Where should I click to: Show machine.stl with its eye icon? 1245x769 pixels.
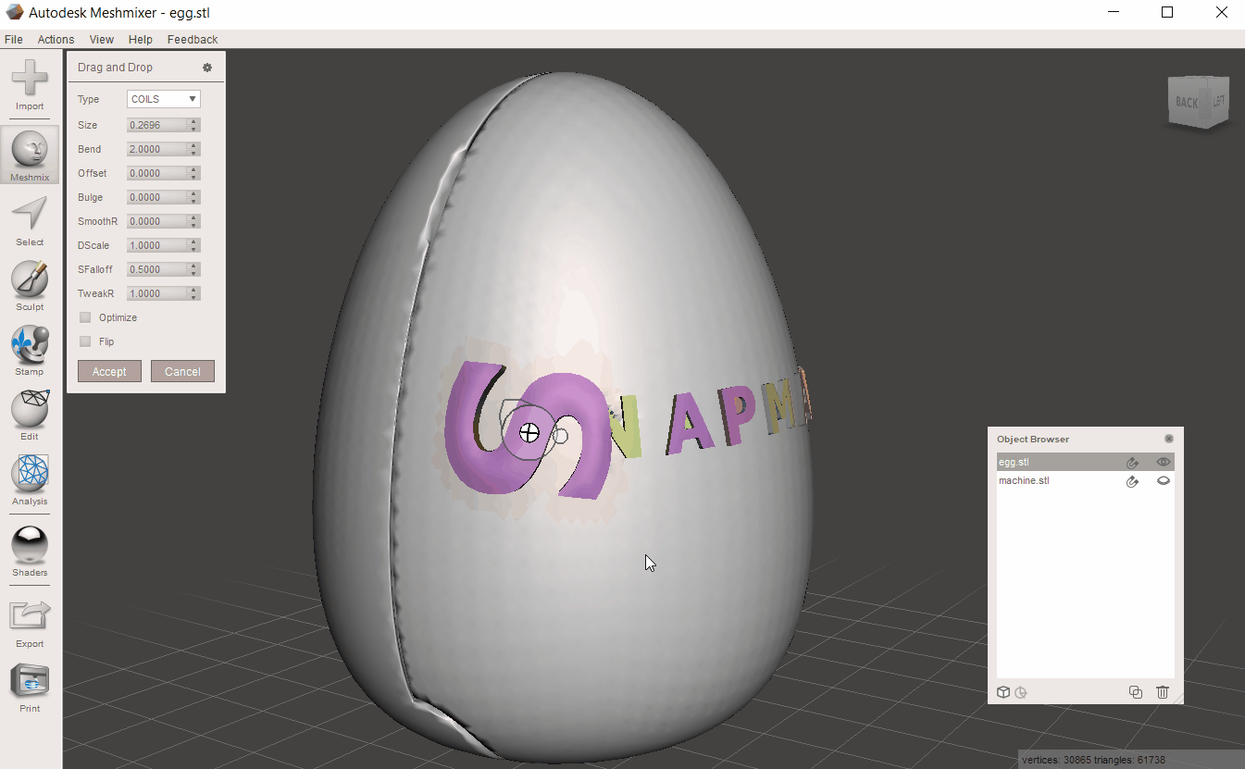[x=1164, y=481]
